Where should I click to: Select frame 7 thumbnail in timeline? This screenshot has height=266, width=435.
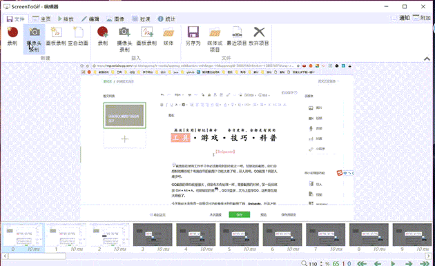pos(326,238)
